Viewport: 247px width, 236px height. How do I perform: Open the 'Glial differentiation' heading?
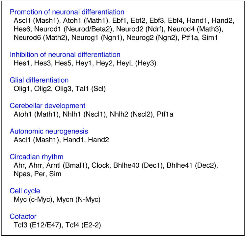(39, 80)
